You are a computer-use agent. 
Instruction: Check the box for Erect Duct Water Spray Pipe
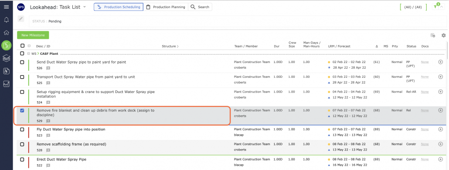tap(22, 160)
